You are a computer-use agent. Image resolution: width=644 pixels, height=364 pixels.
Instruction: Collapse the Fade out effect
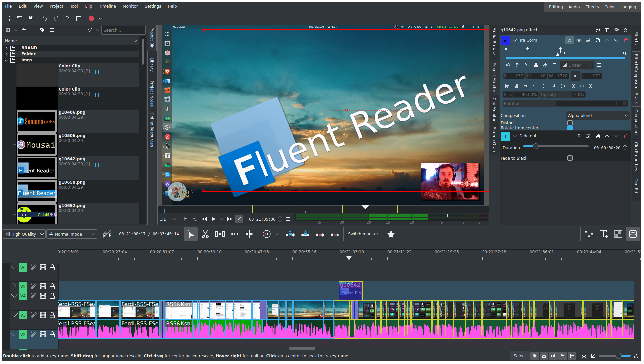pyautogui.click(x=515, y=136)
